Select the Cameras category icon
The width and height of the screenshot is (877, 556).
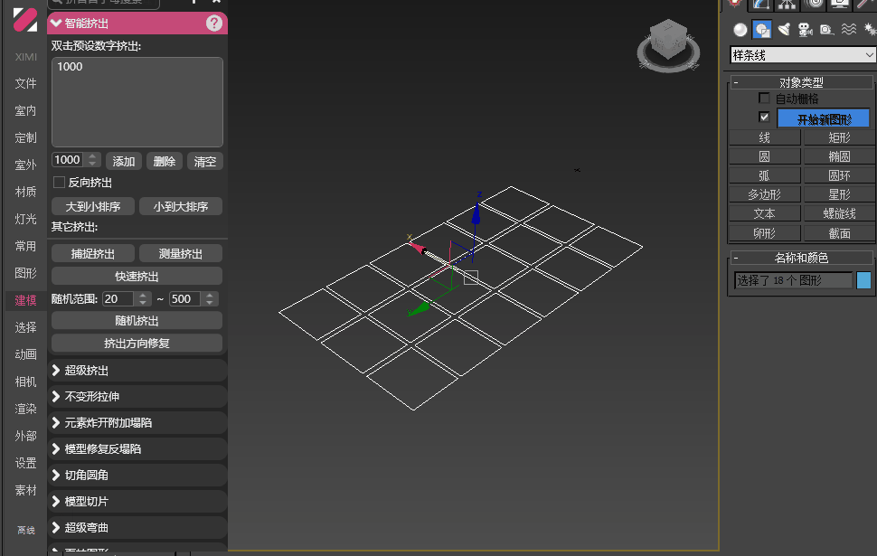tap(806, 30)
